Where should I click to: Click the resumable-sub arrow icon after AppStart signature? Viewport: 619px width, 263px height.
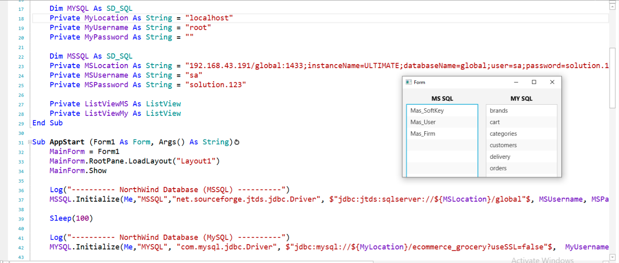237,142
